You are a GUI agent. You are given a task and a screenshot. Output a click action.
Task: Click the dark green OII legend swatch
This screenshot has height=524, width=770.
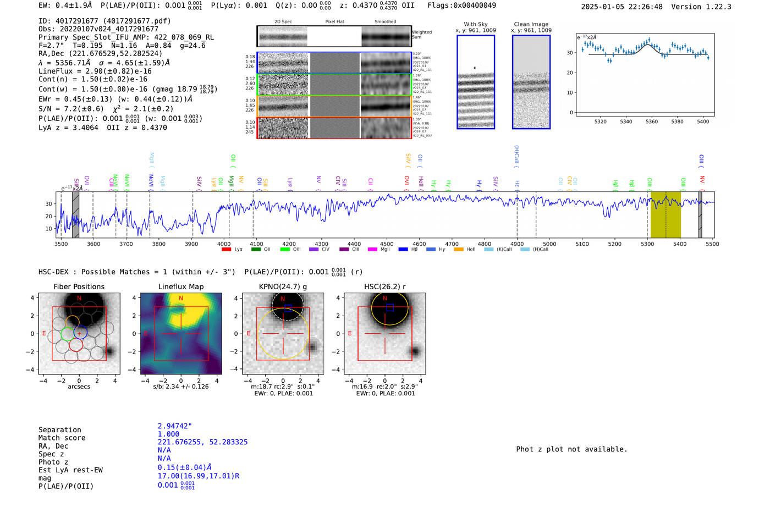tap(256, 249)
